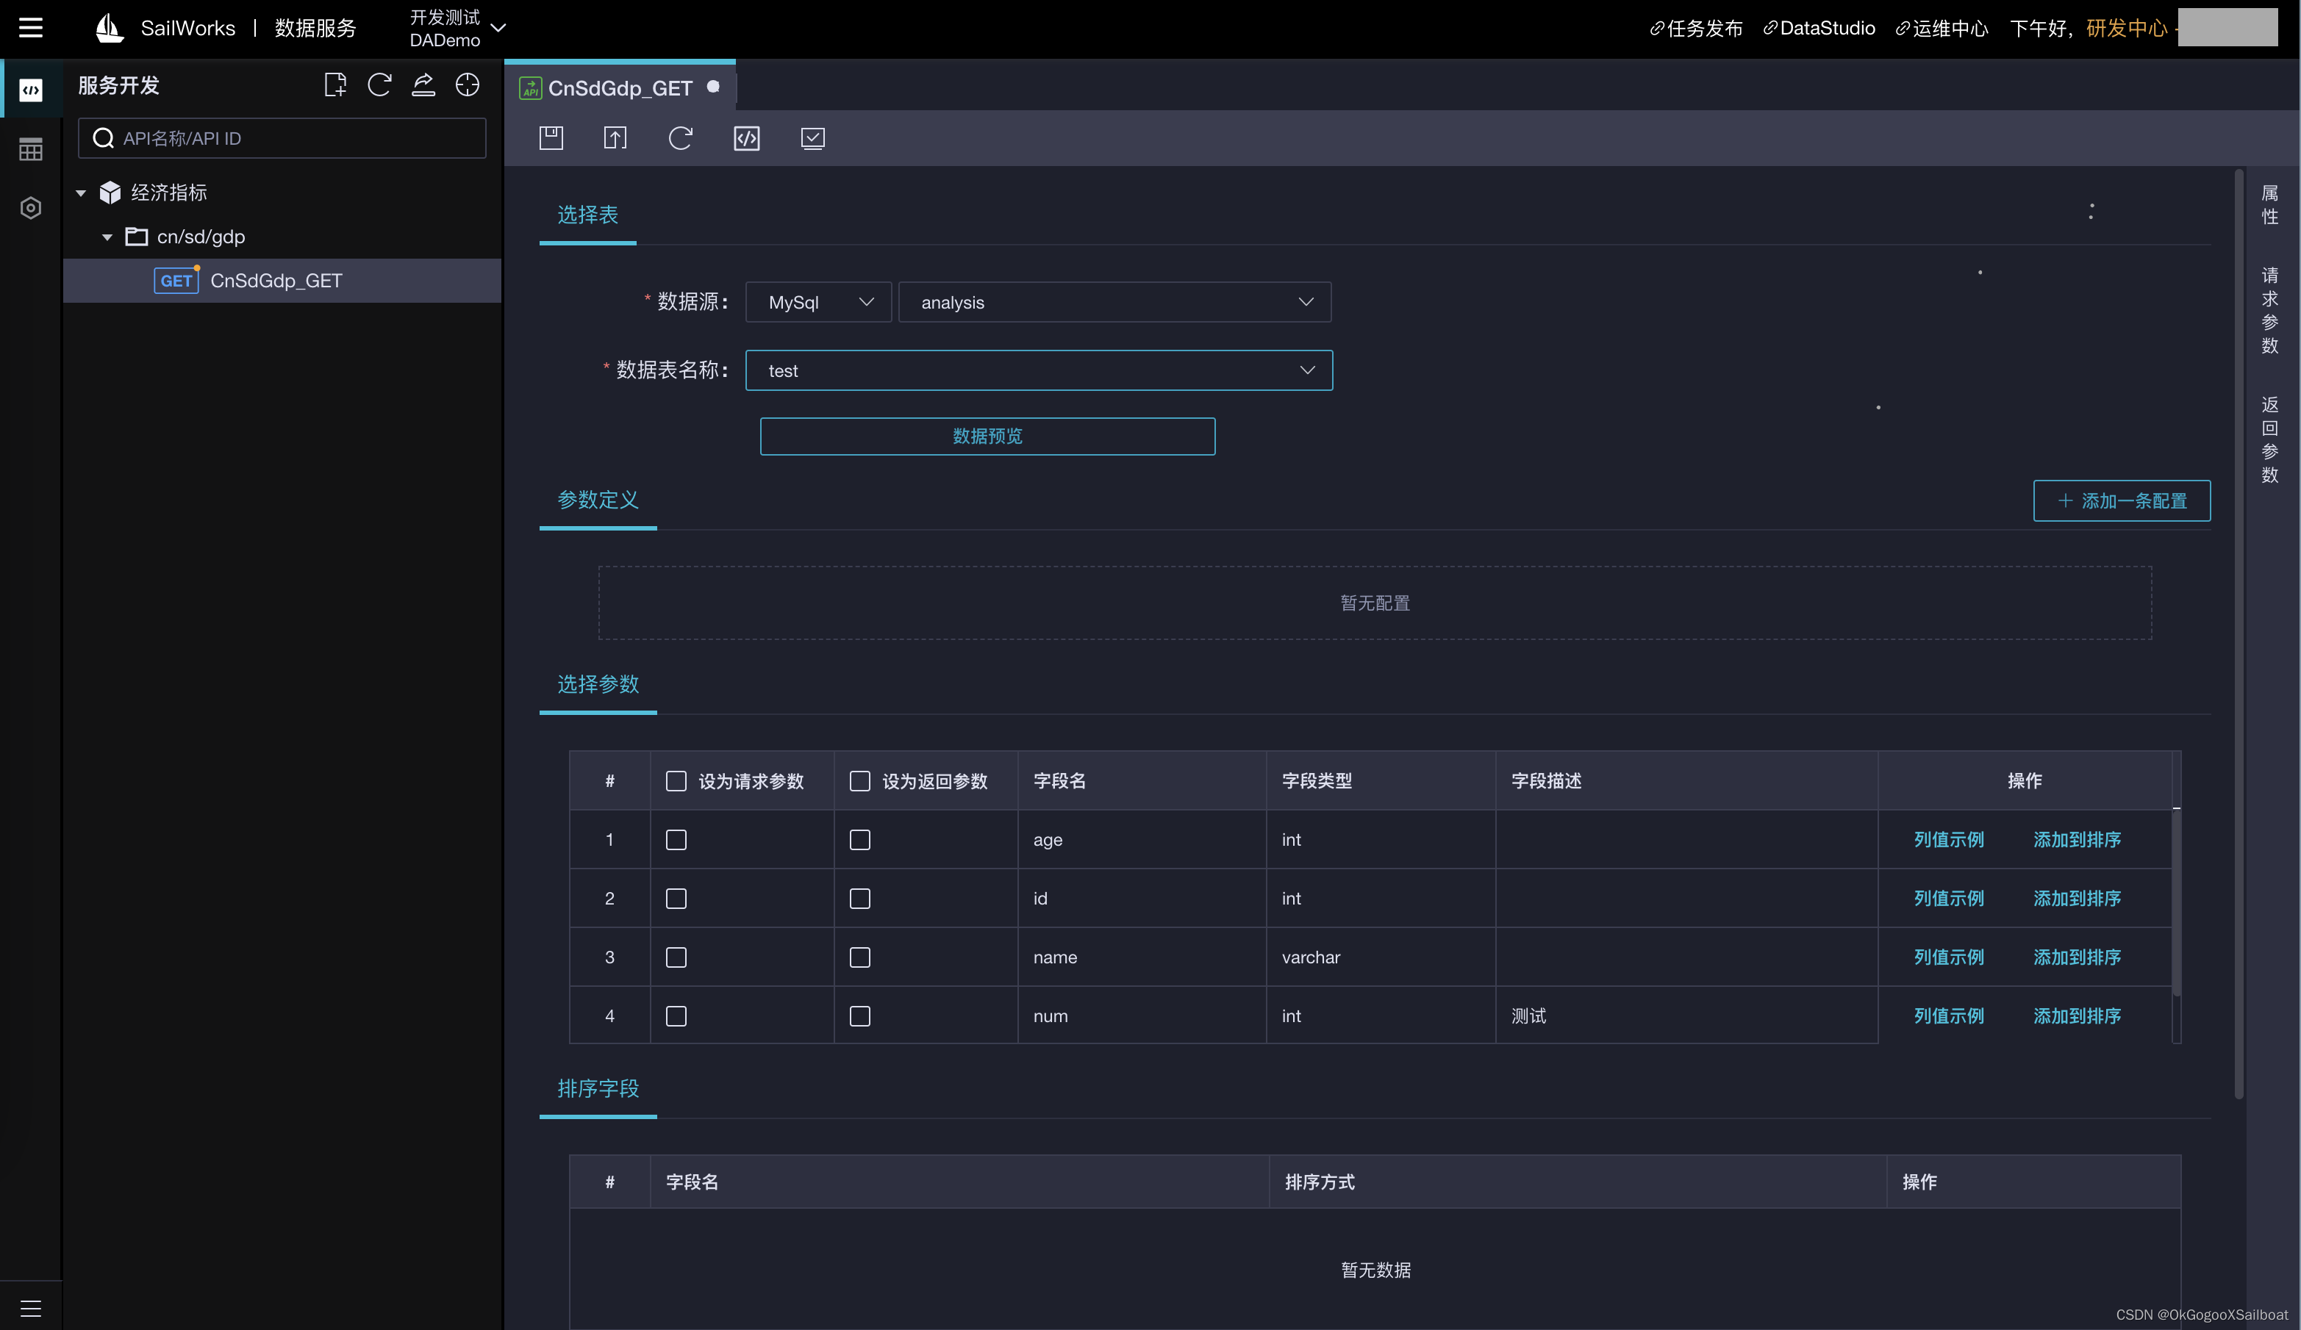2301x1330 pixels.
Task: Open the 数据表名称 test dropdown
Action: pos(1038,370)
